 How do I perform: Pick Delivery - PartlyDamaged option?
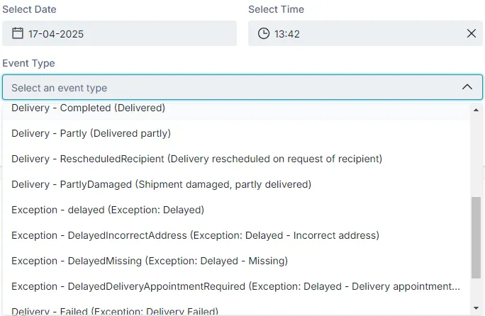pyautogui.click(x=161, y=184)
